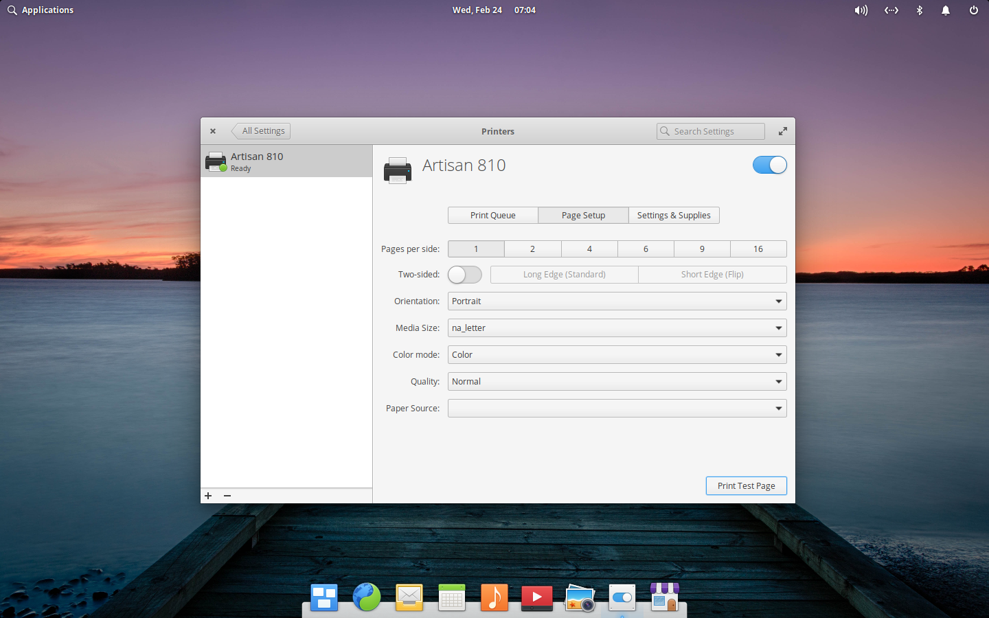The image size is (989, 618).
Task: Disable the Artisan 810 printer toggle
Action: tap(770, 165)
